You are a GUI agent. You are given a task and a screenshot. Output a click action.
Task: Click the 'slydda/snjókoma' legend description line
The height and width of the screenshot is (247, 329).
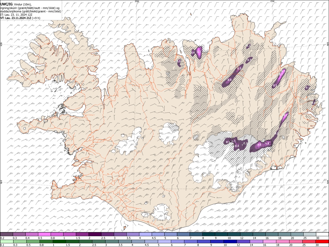coord(31,11)
